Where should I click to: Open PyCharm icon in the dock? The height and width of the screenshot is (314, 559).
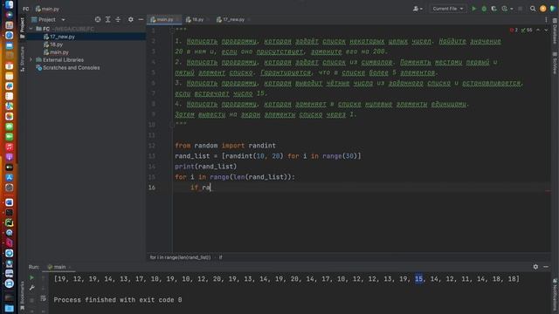[10, 222]
